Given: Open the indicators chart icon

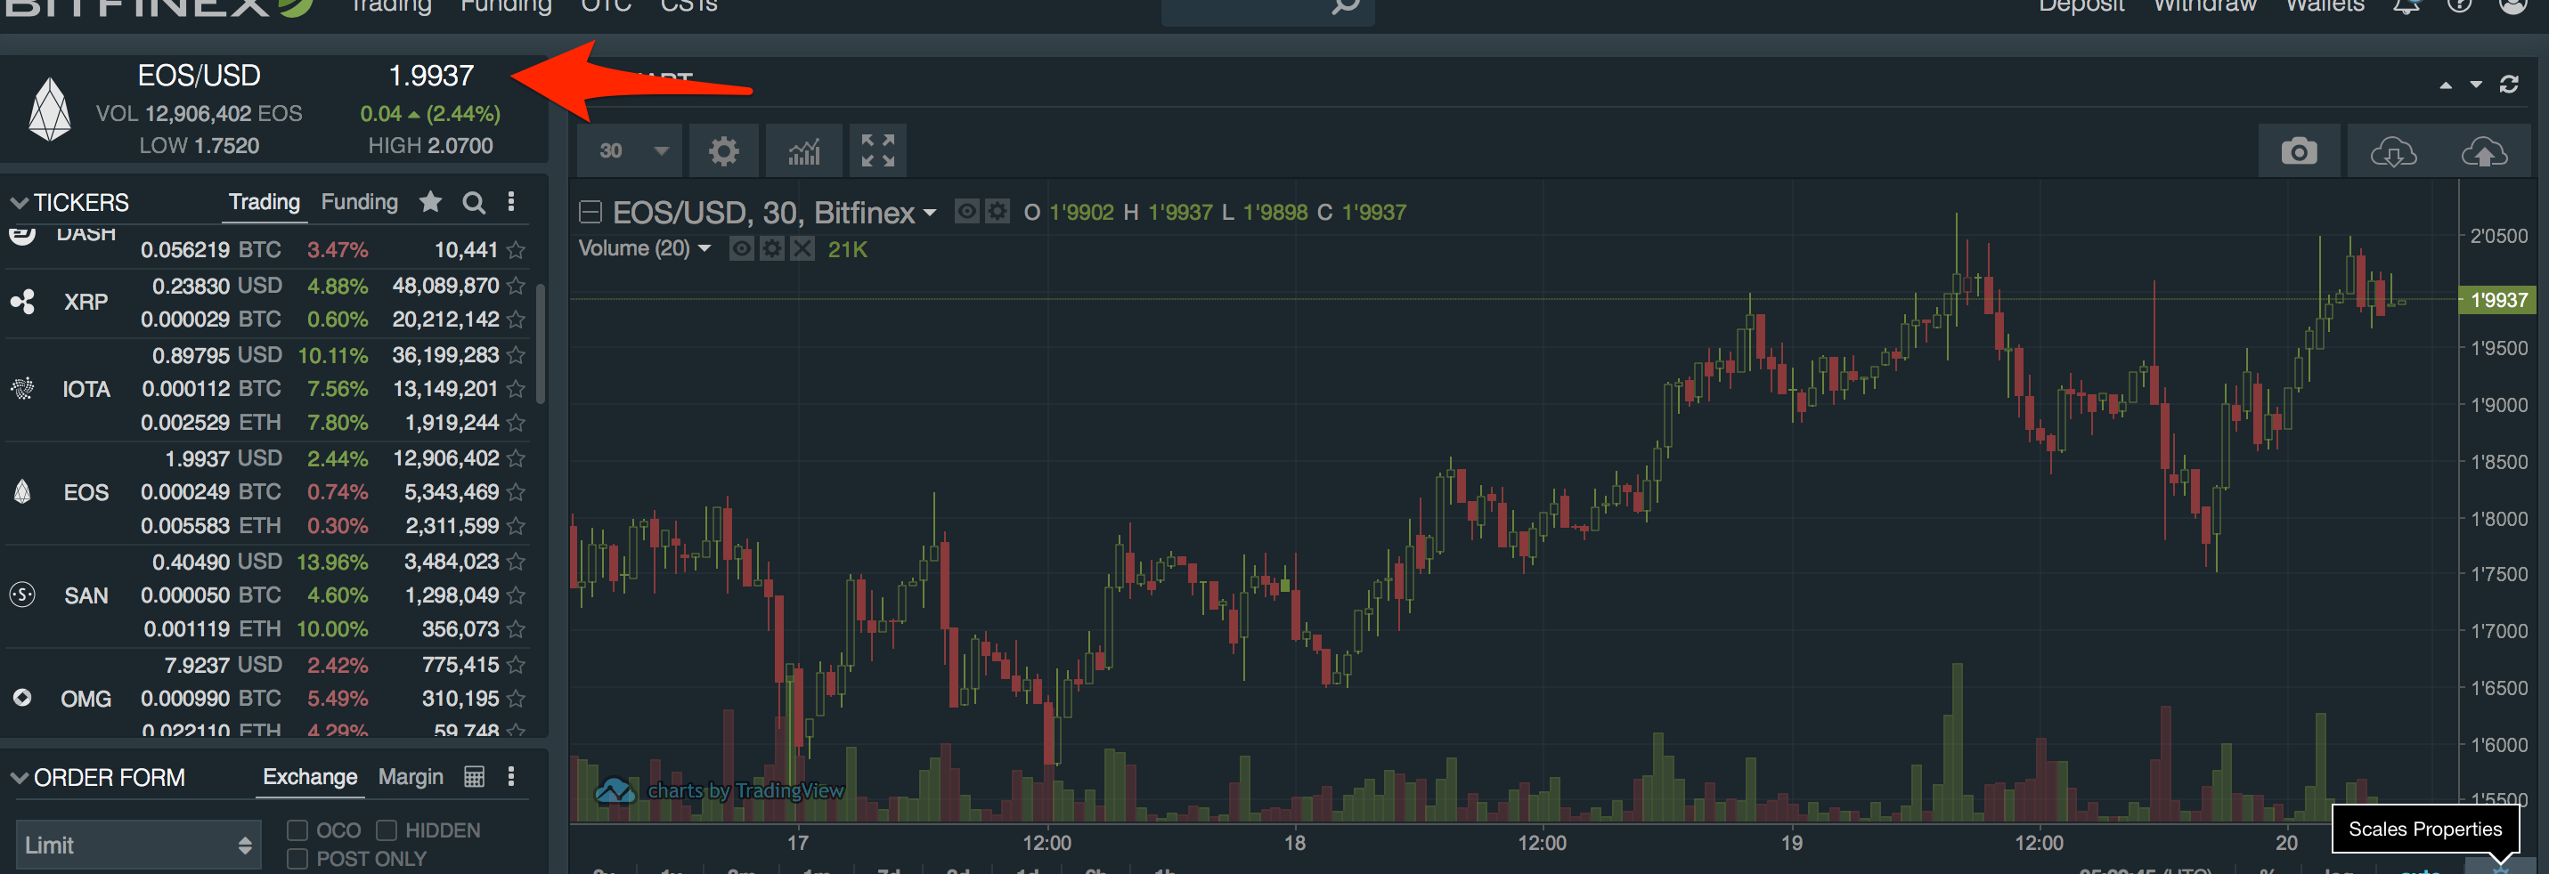Looking at the screenshot, I should [x=803, y=151].
